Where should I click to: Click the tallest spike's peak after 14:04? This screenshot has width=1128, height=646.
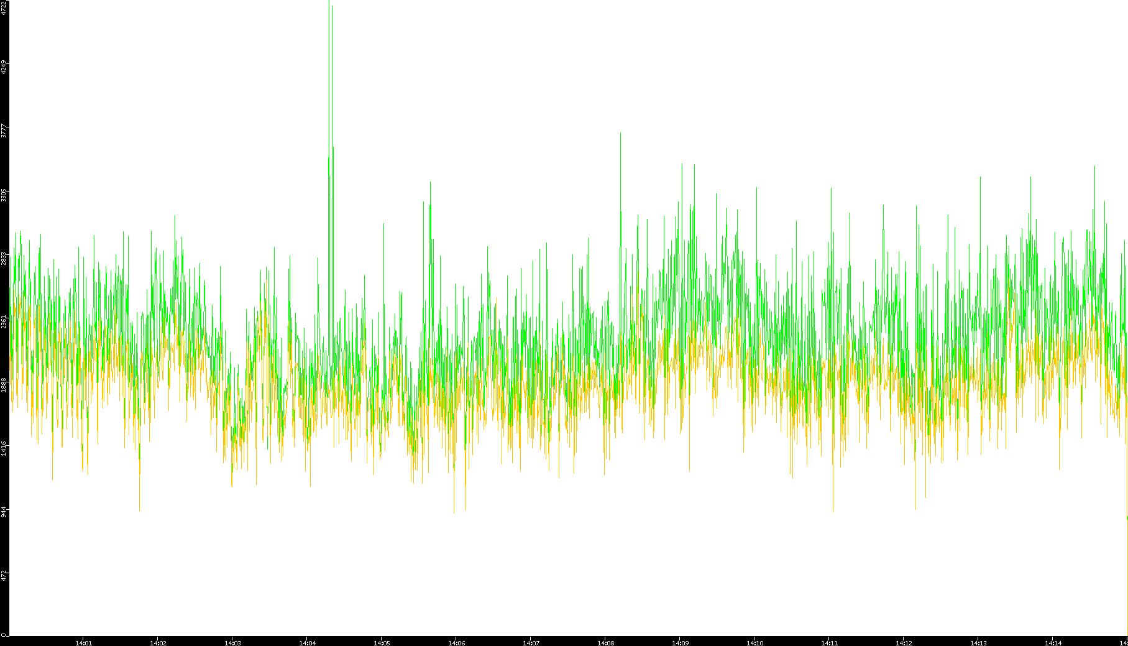coord(329,2)
